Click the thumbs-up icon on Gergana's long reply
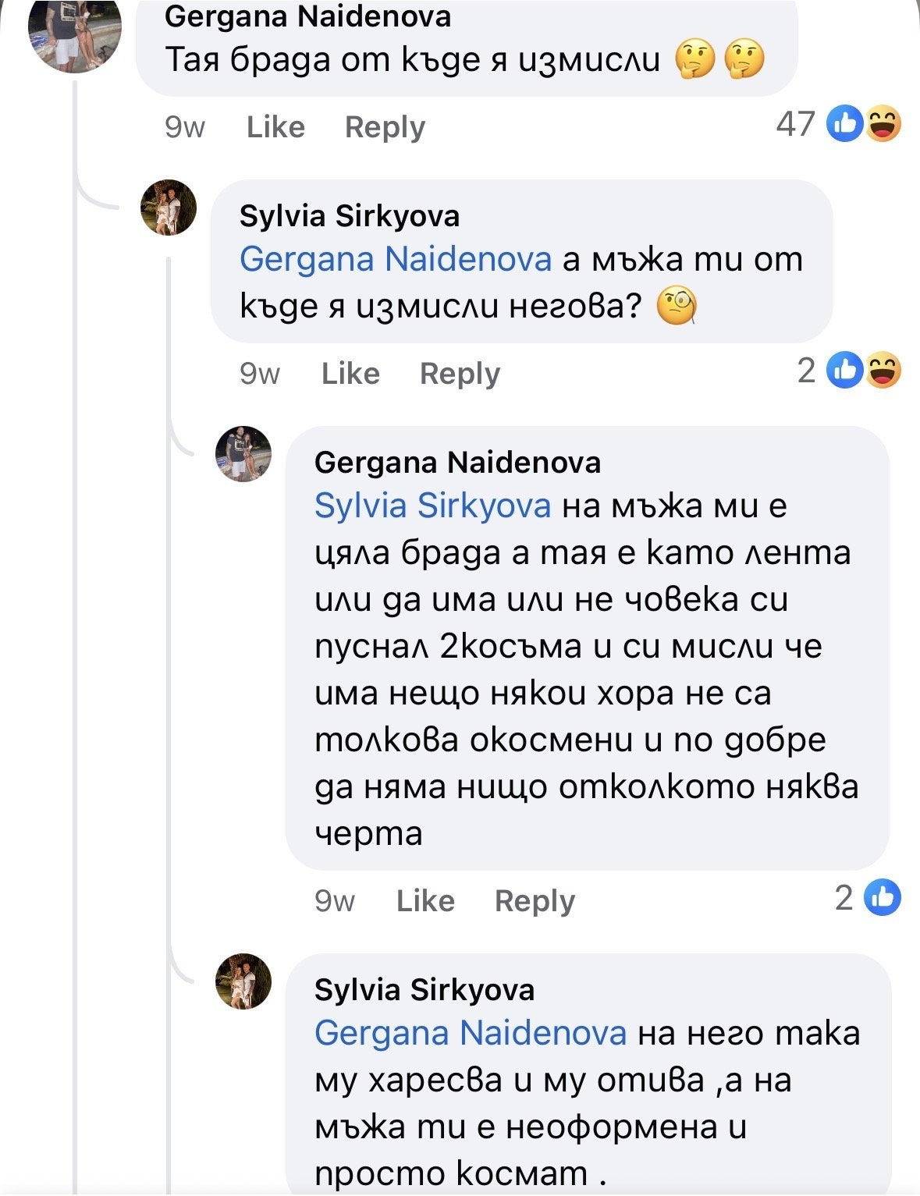The image size is (920, 1196). [882, 897]
